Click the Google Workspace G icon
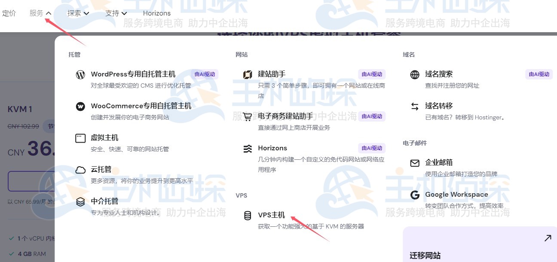557x262 pixels. click(415, 195)
